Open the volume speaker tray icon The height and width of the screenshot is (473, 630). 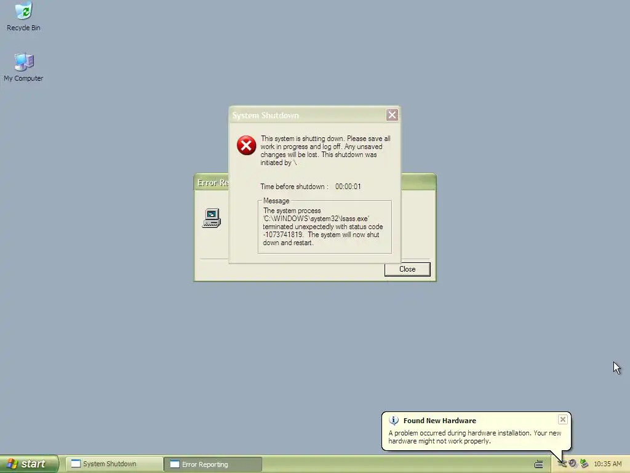(x=573, y=464)
